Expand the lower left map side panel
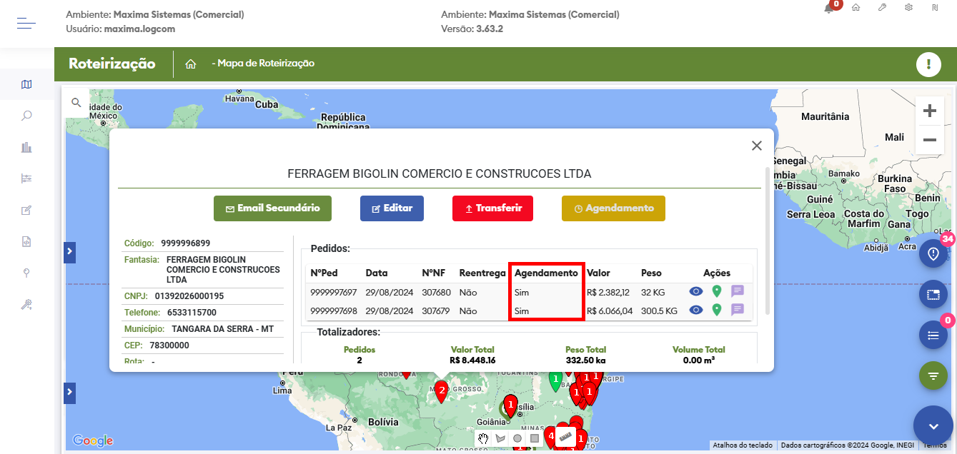957x454 pixels. pyautogui.click(x=69, y=392)
